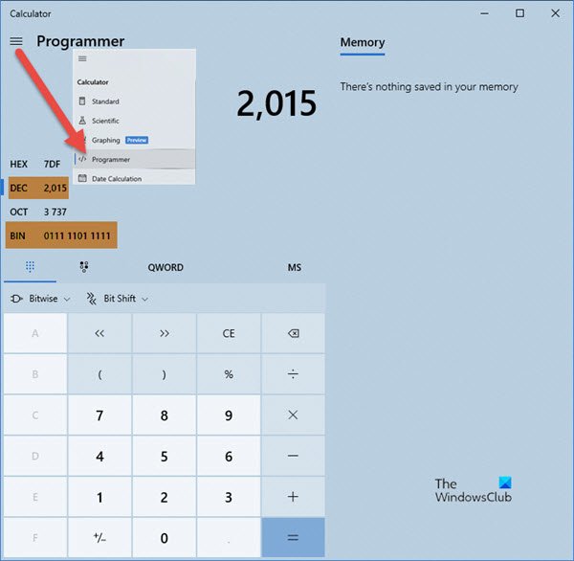Click the main display value 2,015
Screen dimensions: 574x561
click(276, 103)
